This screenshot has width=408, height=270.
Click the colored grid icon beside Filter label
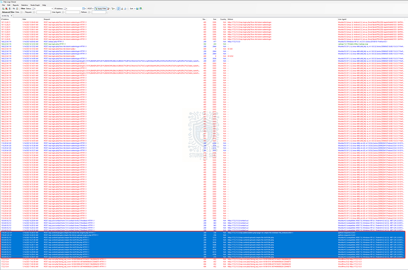tap(17, 9)
